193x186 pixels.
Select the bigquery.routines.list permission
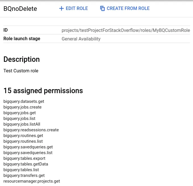pos(23,141)
